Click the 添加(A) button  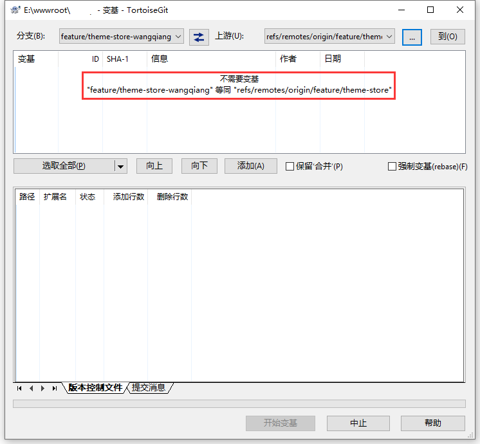[251, 166]
